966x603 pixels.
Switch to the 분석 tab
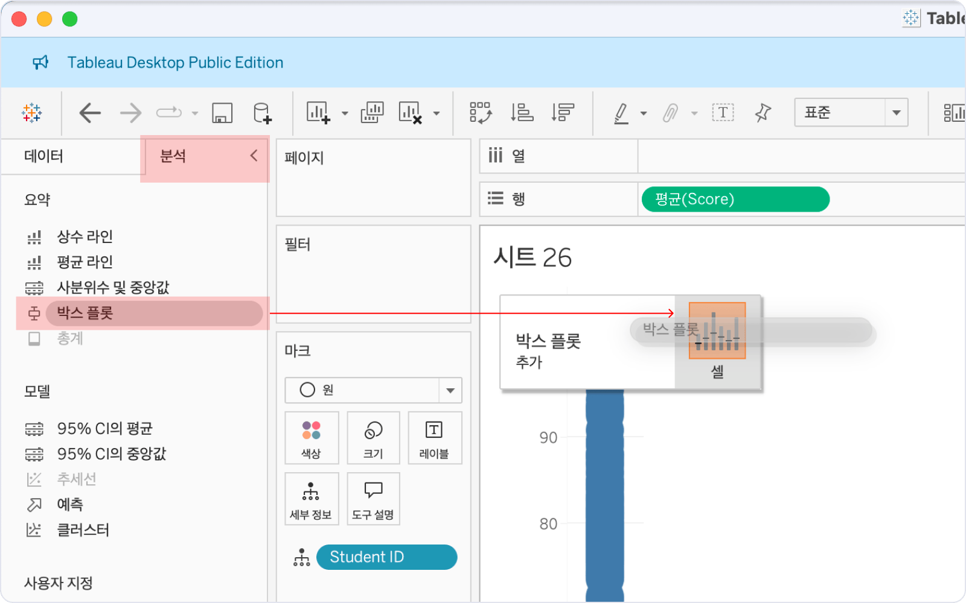coord(173,156)
